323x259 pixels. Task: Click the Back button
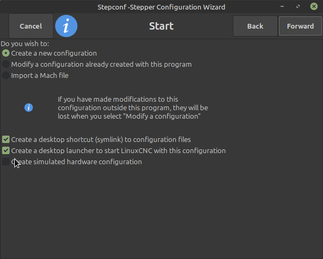coord(255,26)
